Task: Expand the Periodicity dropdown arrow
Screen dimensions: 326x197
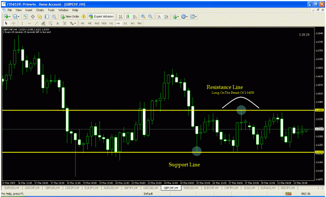Action: coord(187,17)
